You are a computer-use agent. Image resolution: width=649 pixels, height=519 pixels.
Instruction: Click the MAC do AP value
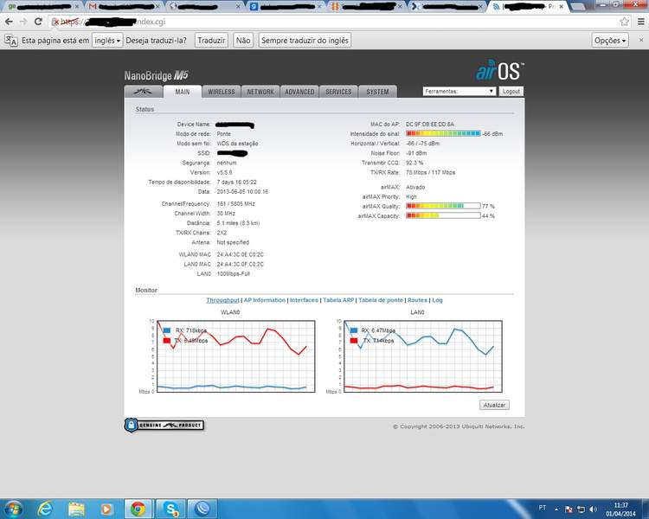pos(429,125)
